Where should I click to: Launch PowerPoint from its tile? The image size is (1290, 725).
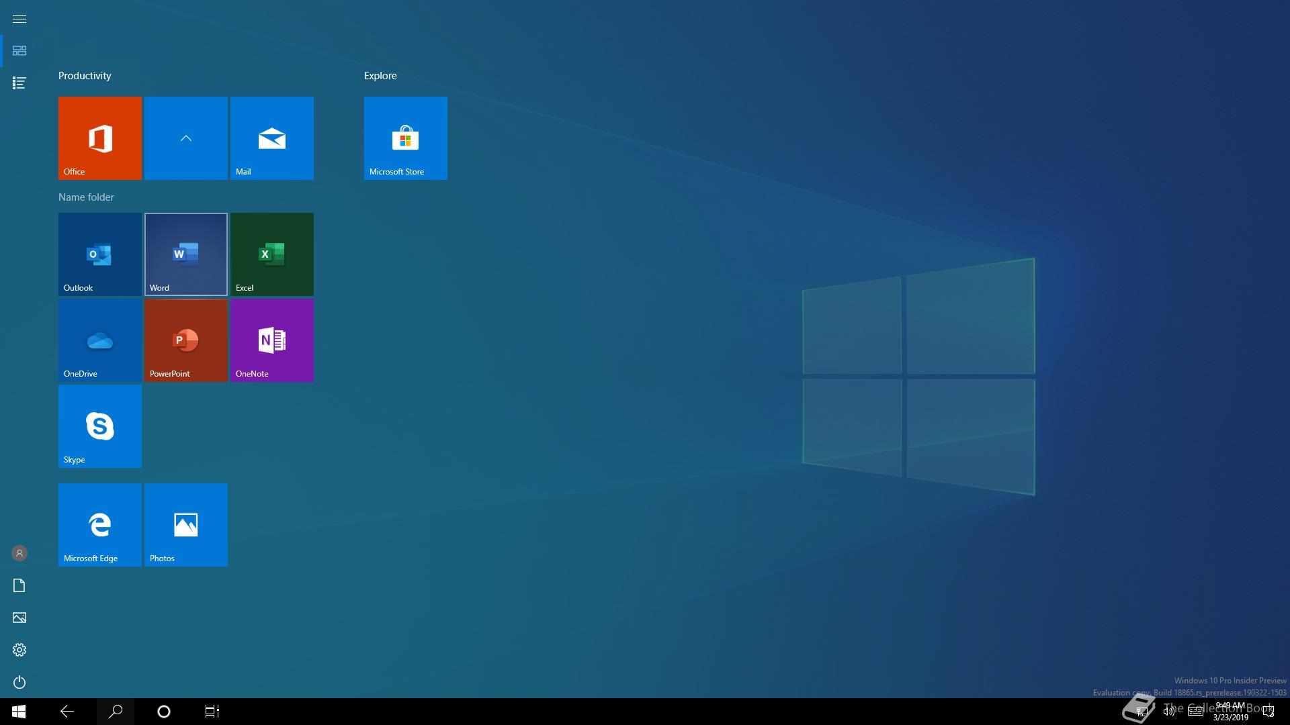click(186, 340)
